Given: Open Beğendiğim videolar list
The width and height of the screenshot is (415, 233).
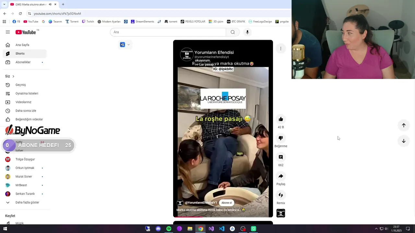Looking at the screenshot, I should point(25,119).
